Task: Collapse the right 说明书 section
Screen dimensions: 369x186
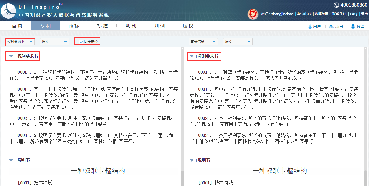Action: point(192,160)
